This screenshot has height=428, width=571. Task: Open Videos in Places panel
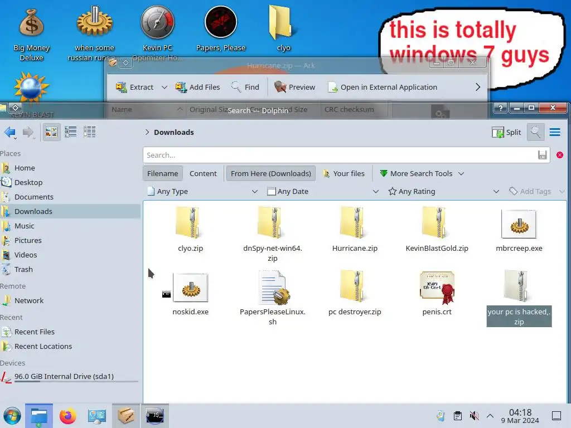point(70,255)
